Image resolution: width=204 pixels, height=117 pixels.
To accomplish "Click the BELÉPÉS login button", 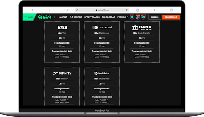I will pos(155,17).
